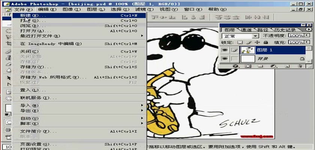This screenshot has width=315, height=150.
Task: Choose 在 ImageReady 中编辑 entry
Action: 79,44
